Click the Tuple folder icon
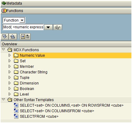132x123 pixels. tap(16, 78)
